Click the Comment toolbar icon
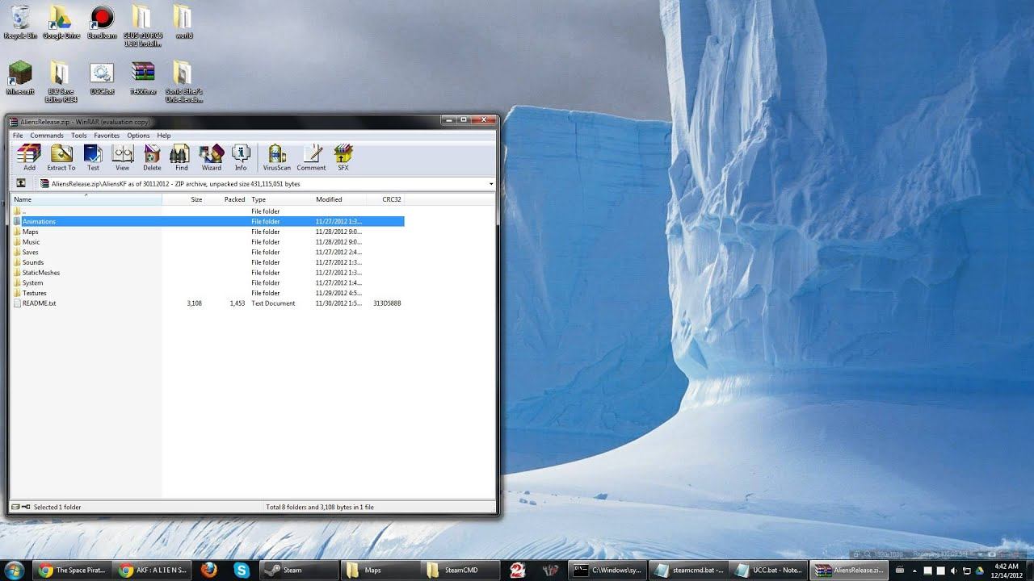The height and width of the screenshot is (581, 1034). point(311,157)
